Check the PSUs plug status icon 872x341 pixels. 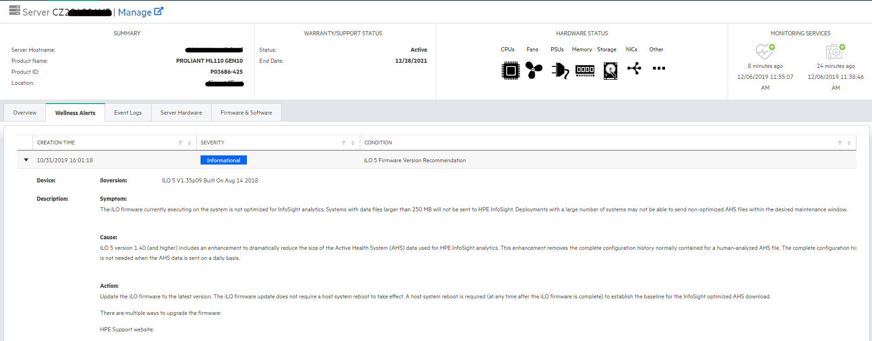560,70
